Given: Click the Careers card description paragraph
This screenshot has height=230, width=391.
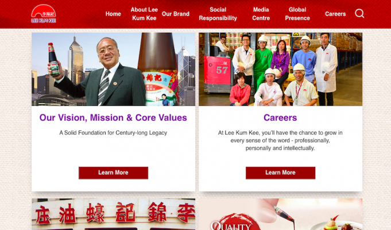Looking at the screenshot, I should 280,140.
